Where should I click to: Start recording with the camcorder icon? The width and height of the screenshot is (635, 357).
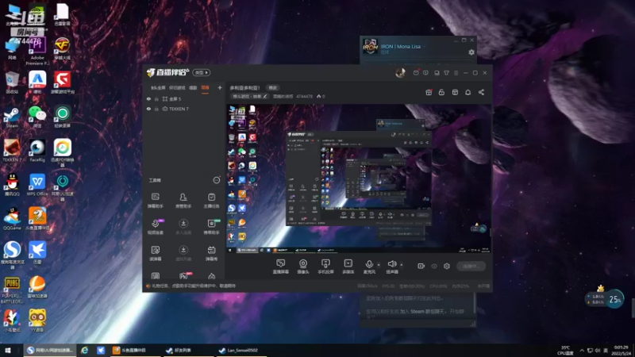click(x=421, y=266)
